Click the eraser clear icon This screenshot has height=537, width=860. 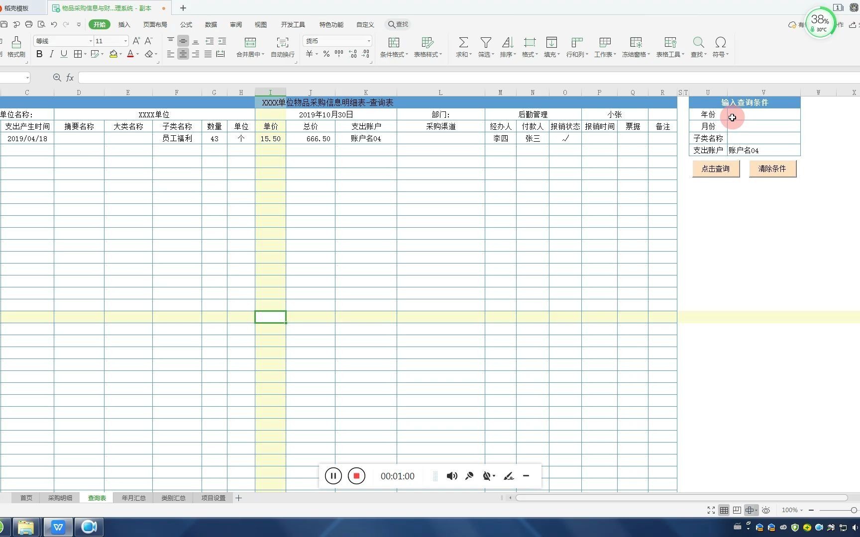pyautogui.click(x=149, y=54)
